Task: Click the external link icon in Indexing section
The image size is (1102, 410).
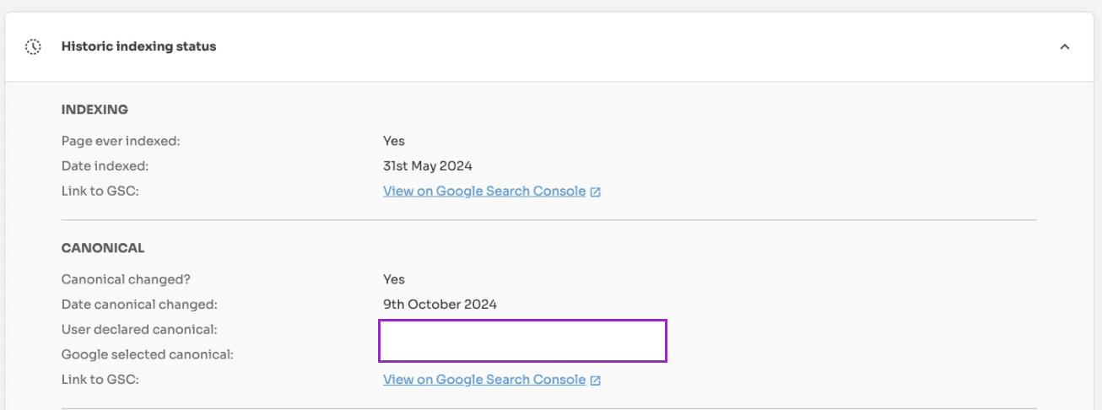Action: pyautogui.click(x=596, y=192)
